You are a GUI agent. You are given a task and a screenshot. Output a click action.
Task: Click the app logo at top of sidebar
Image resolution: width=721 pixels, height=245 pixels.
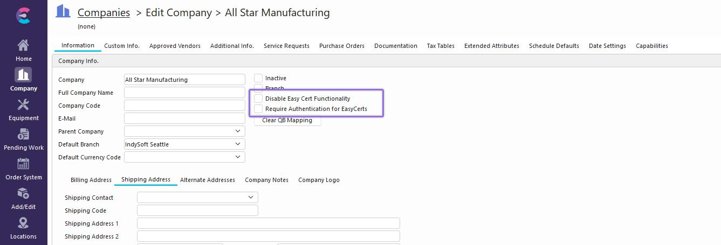(23, 15)
